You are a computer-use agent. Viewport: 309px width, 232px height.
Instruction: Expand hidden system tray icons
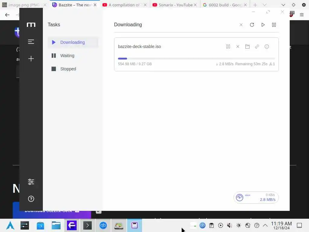pos(265,225)
